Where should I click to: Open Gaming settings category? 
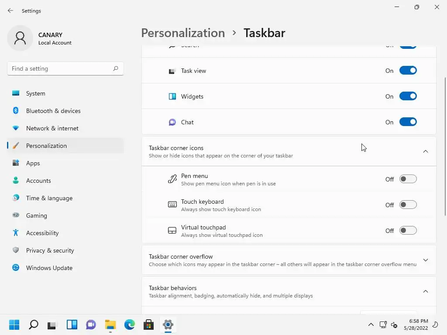tap(65, 215)
